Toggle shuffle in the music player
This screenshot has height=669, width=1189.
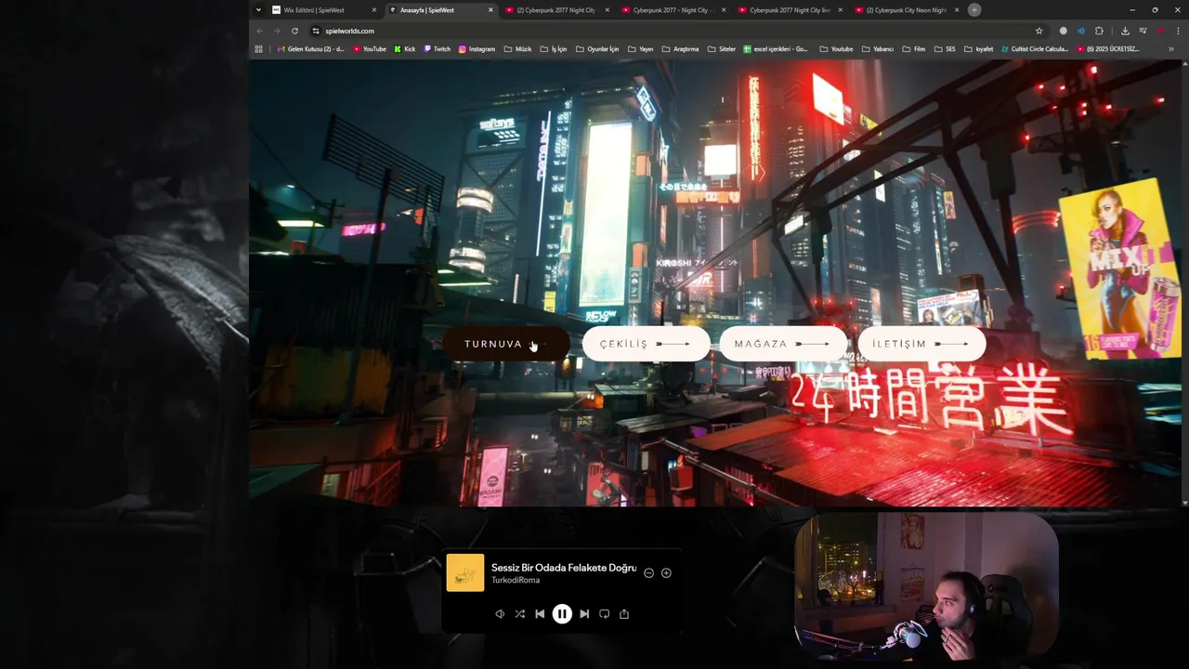pyautogui.click(x=520, y=614)
